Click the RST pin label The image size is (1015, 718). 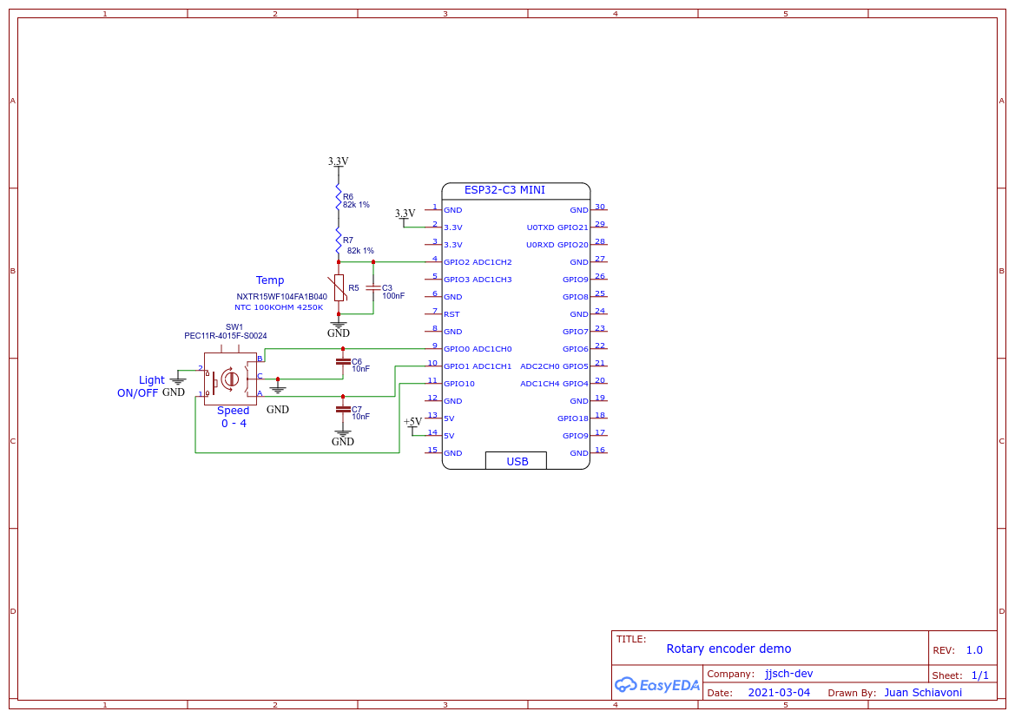tap(451, 314)
